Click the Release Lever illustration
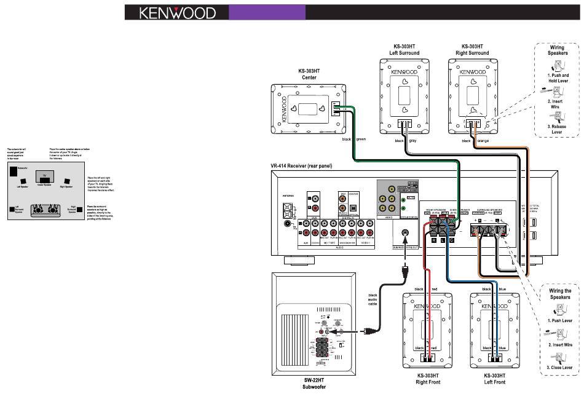 557,117
